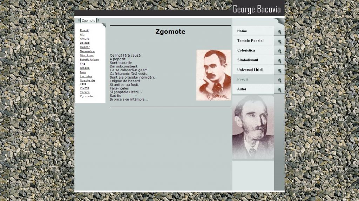The image size is (359, 201).
Task: Go to Temele Poeziei section
Action: point(250,41)
